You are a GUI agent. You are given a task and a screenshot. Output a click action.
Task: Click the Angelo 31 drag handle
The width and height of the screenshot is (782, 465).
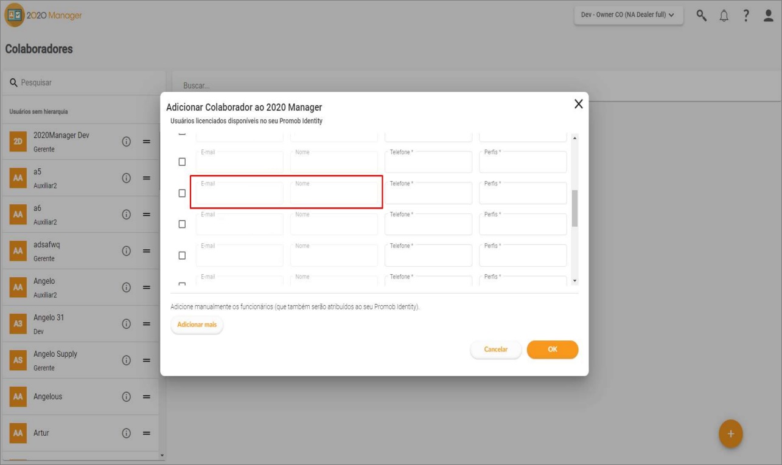point(147,324)
